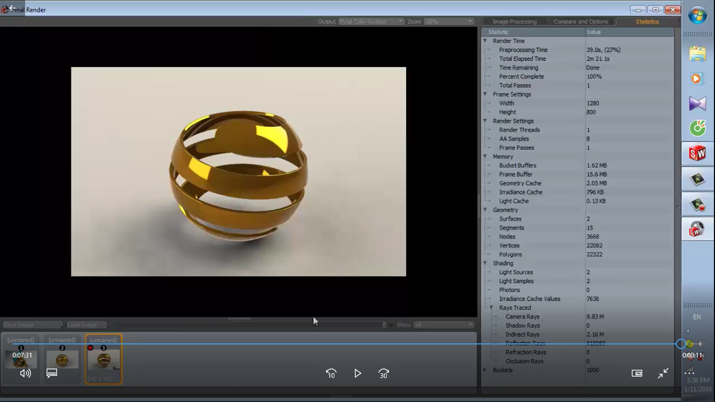Select the Preprocessing Time row
Viewport: 715px width, 402px height.
(577, 50)
